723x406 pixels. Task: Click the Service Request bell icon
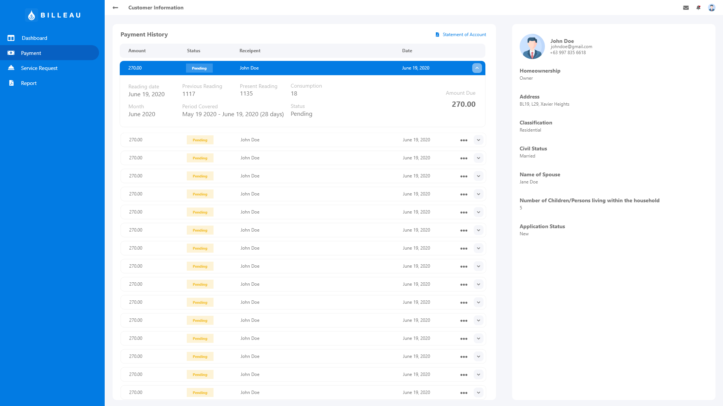[x=11, y=68]
